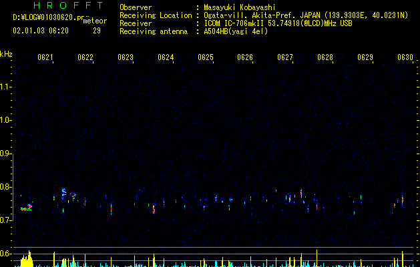Screen dimensions: 420x267
Task: Click the 0622 time marker
Action: (x=85, y=57)
